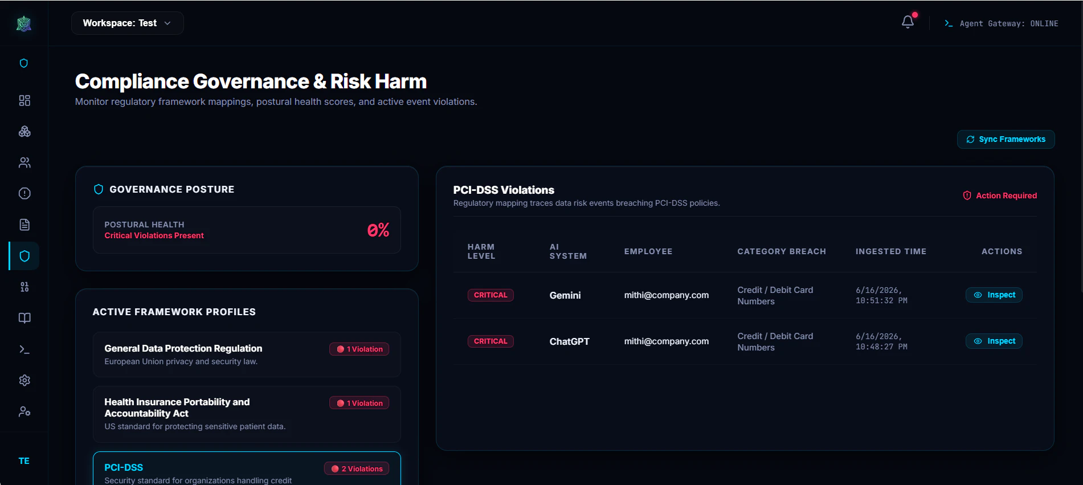Screen dimensions: 1083x485
Task: Click Credit / Debit Card Numbers in Gemini row
Action: 775,296
